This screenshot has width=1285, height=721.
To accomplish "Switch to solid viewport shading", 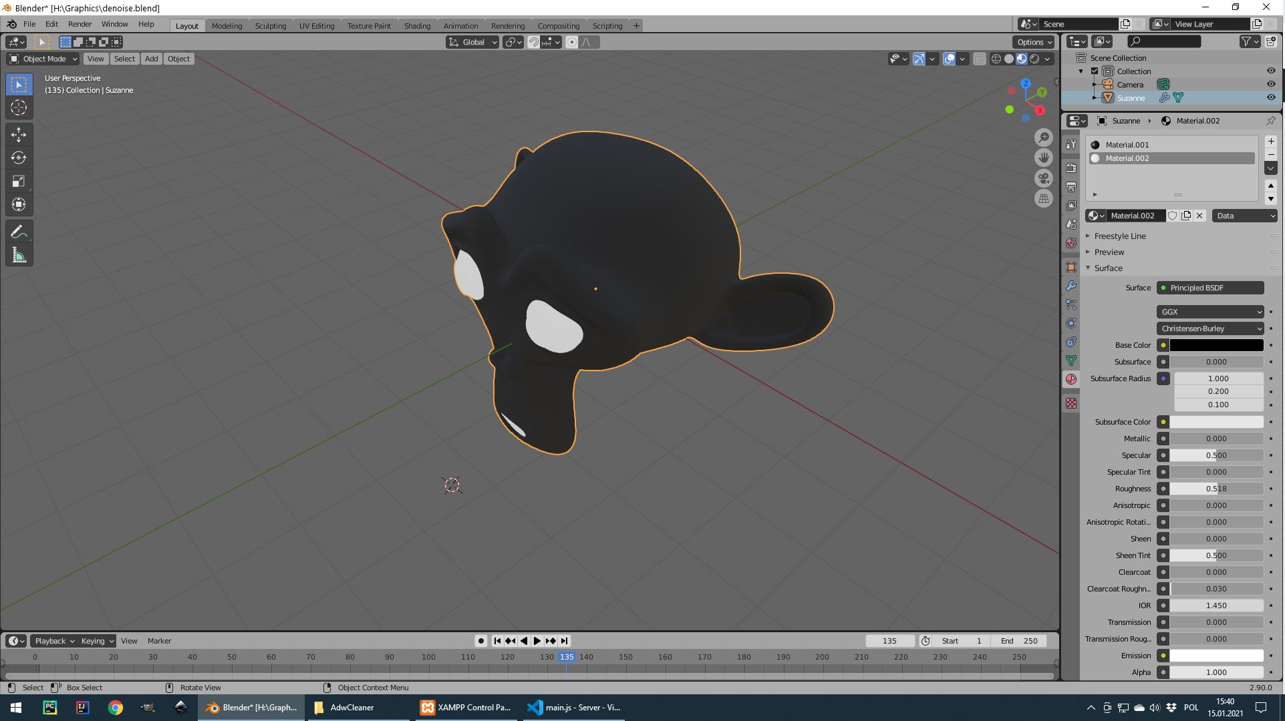I will [x=1009, y=59].
